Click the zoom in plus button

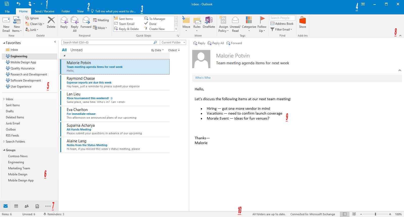390,214
